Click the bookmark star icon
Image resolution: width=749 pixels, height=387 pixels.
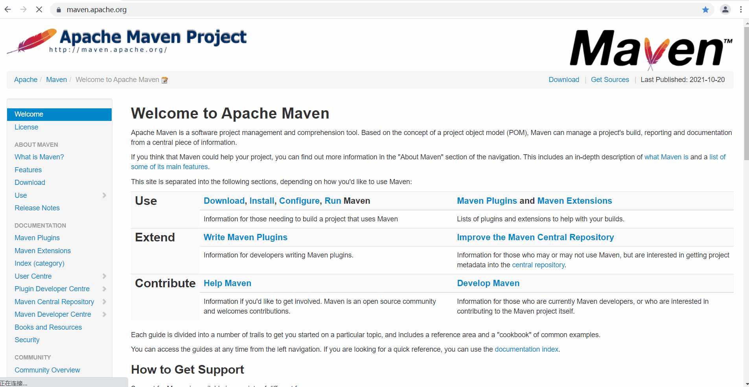[705, 10]
